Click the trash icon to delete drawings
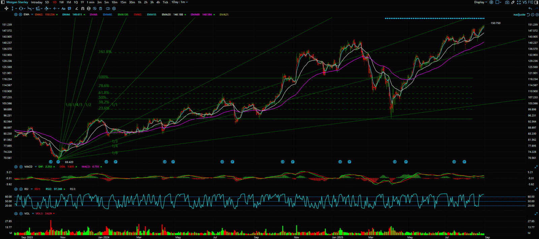Screen dimensions: 539x239 point(100,8)
